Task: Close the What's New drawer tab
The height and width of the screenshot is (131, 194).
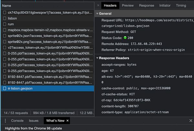Action: click(68, 121)
